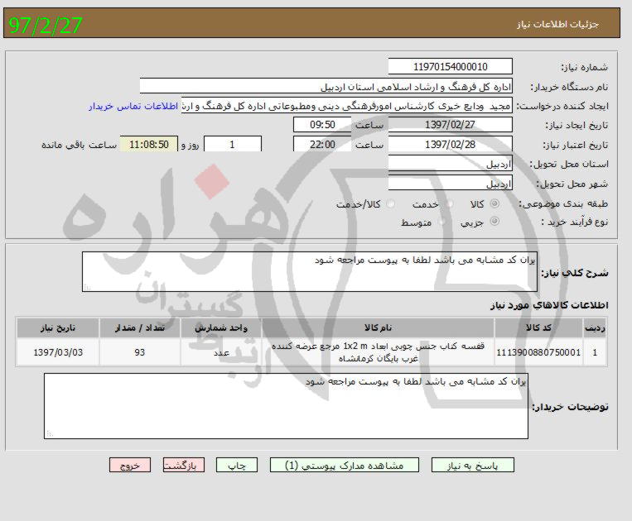Click the طبقه بندی موضوعی label
This screenshot has height=521, width=632.
(x=563, y=204)
